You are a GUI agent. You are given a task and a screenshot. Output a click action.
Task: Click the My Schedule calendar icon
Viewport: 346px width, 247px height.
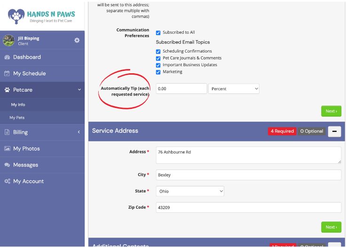pyautogui.click(x=7, y=74)
